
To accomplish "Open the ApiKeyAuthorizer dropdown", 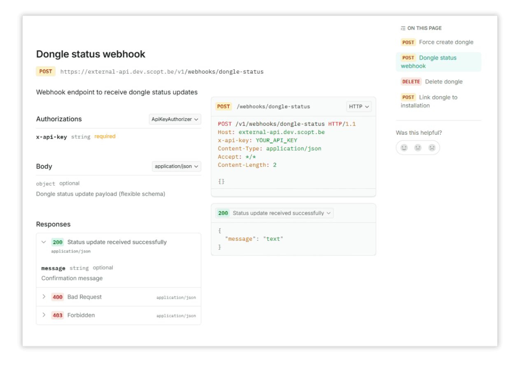I will [175, 119].
